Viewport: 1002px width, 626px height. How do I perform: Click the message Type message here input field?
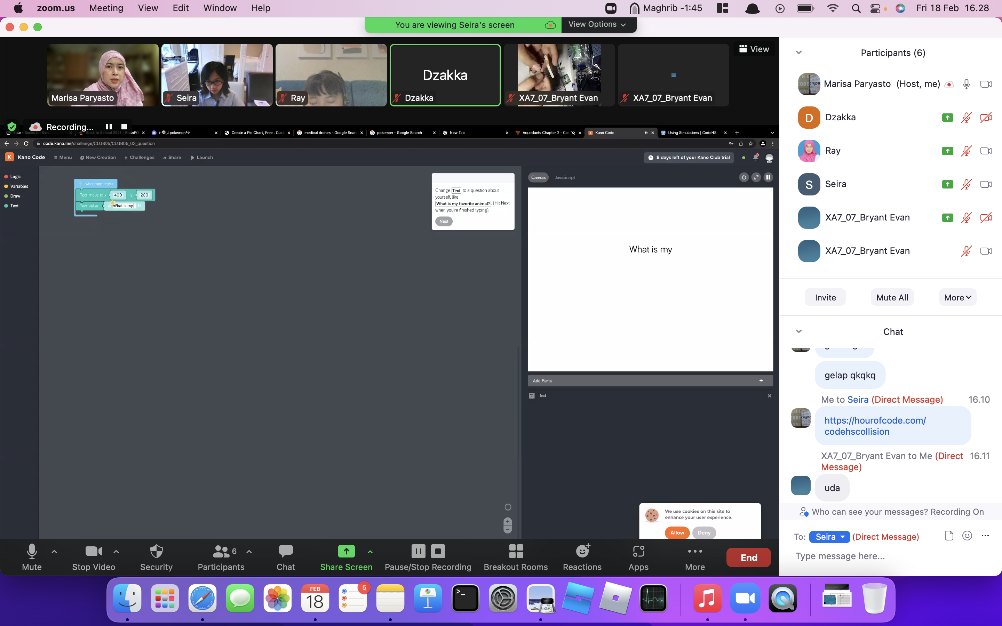(892, 556)
